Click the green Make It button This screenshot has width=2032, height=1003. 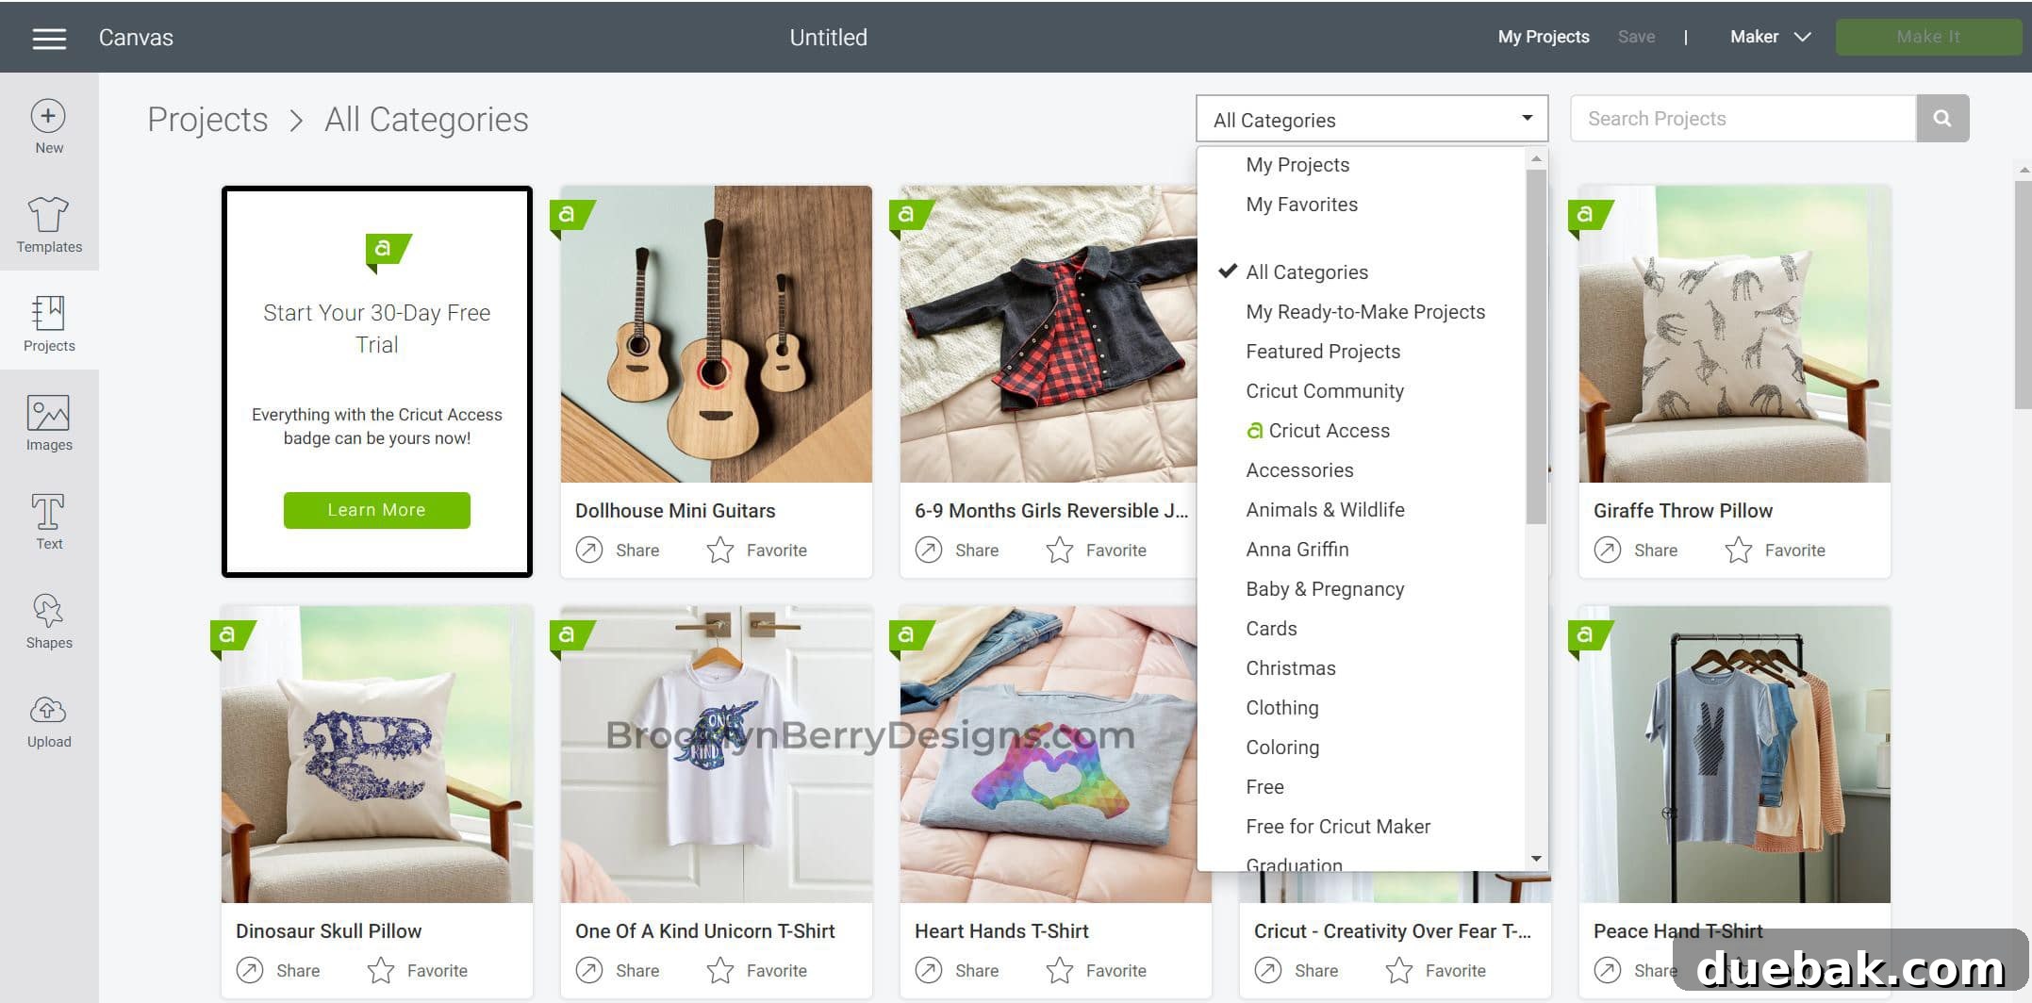coord(1927,37)
